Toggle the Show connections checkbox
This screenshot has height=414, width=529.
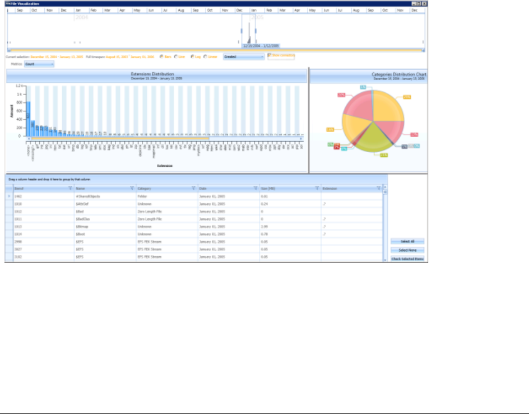270,55
